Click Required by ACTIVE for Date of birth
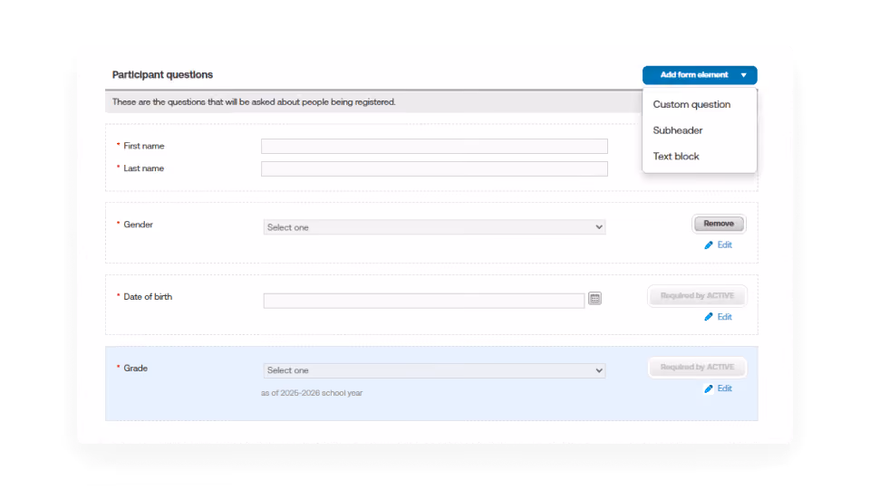Image resolution: width=870 pixels, height=489 pixels. (x=697, y=295)
